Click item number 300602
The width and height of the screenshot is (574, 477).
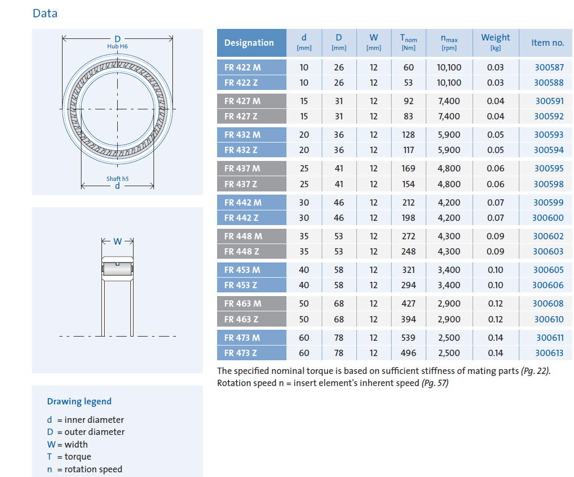(x=548, y=236)
